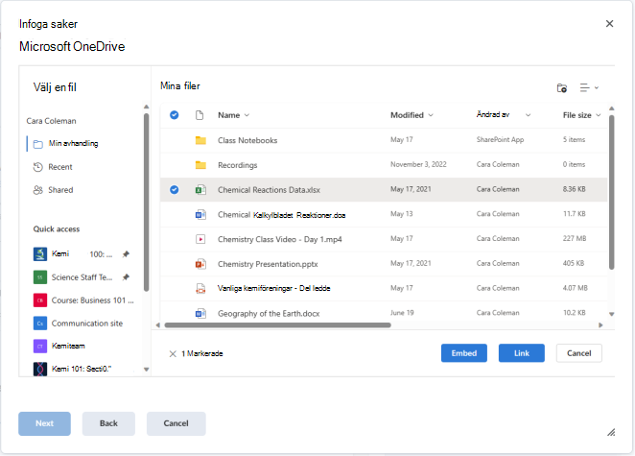
Task: Select Min avhandling in the sidebar
Action: (73, 143)
